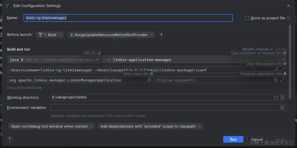This screenshot has width=297, height=148.
Task: Open Program arguments macro list icon
Action: [x=276, y=80]
